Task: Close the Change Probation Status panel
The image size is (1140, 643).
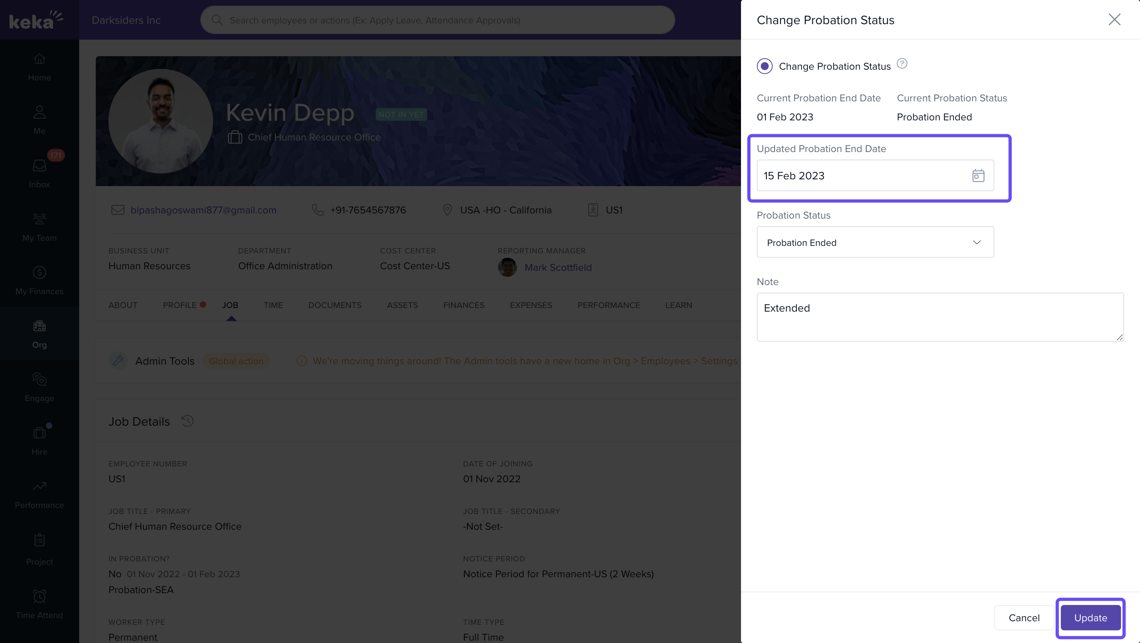Action: [1114, 19]
